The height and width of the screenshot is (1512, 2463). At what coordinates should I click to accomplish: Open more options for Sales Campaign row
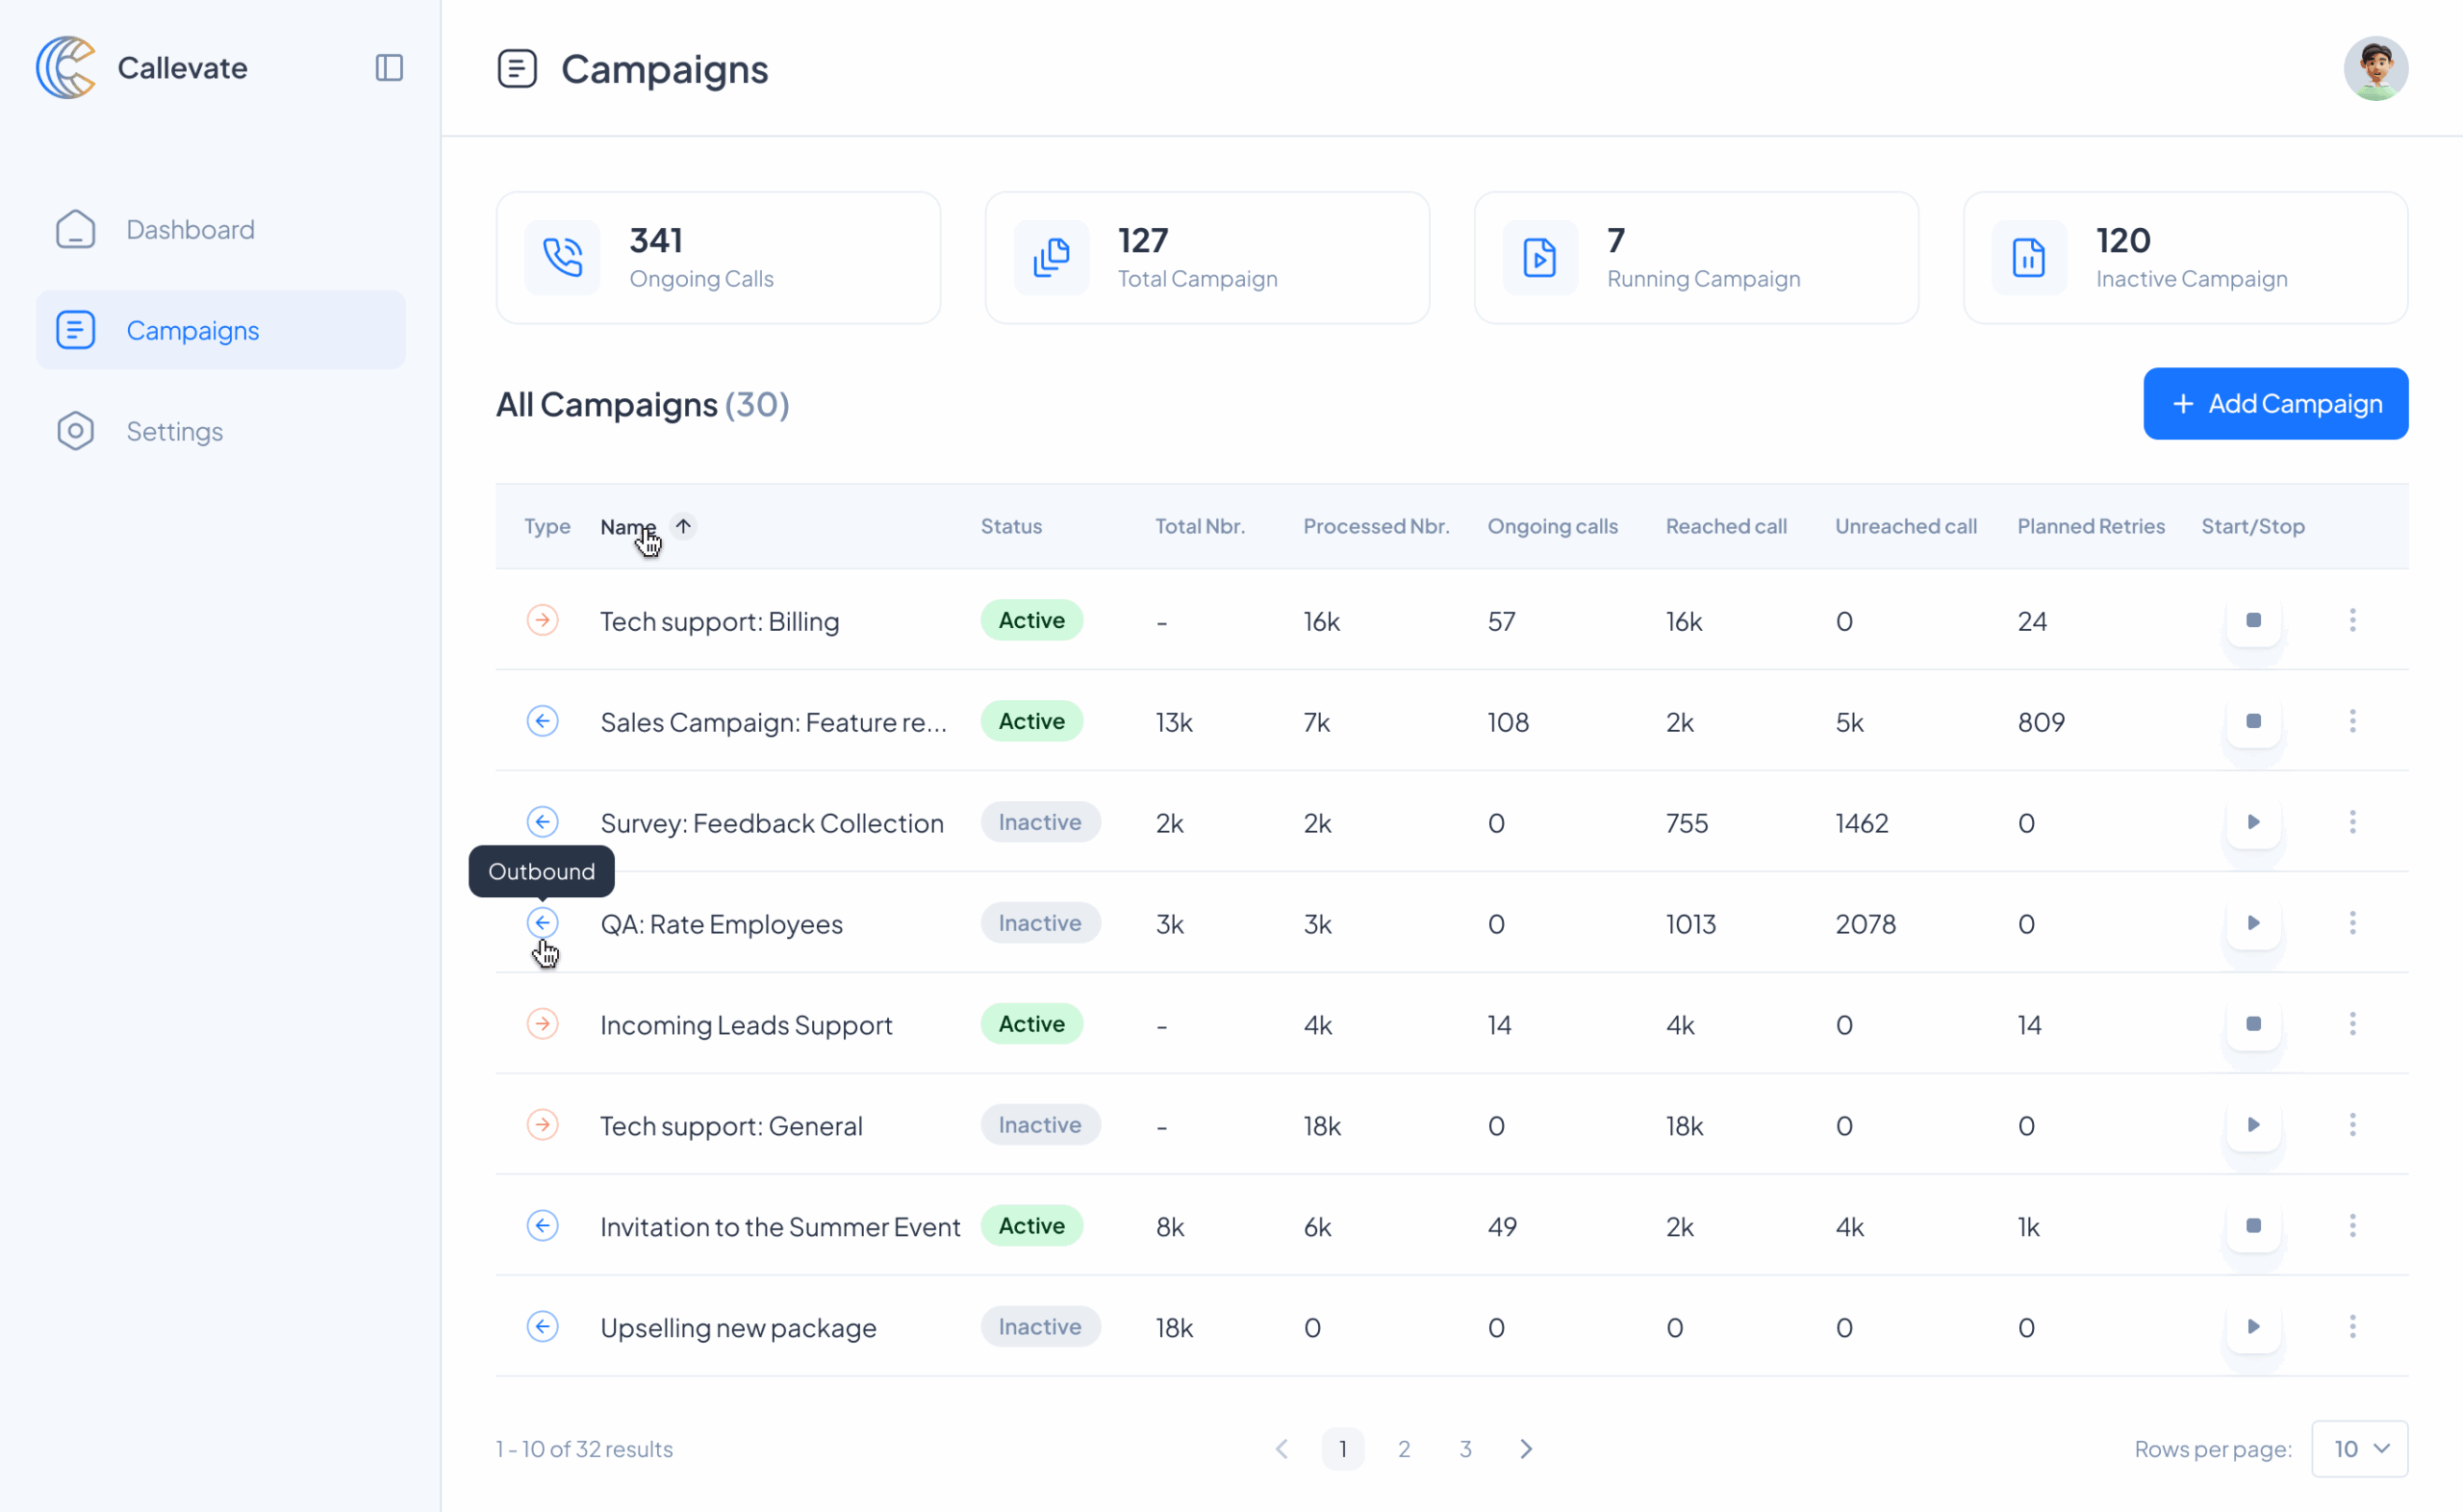2353,721
